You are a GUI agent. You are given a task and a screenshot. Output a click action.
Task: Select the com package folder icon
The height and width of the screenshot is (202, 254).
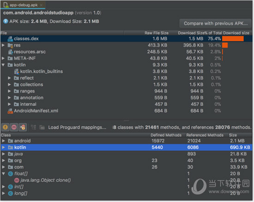[11, 167]
